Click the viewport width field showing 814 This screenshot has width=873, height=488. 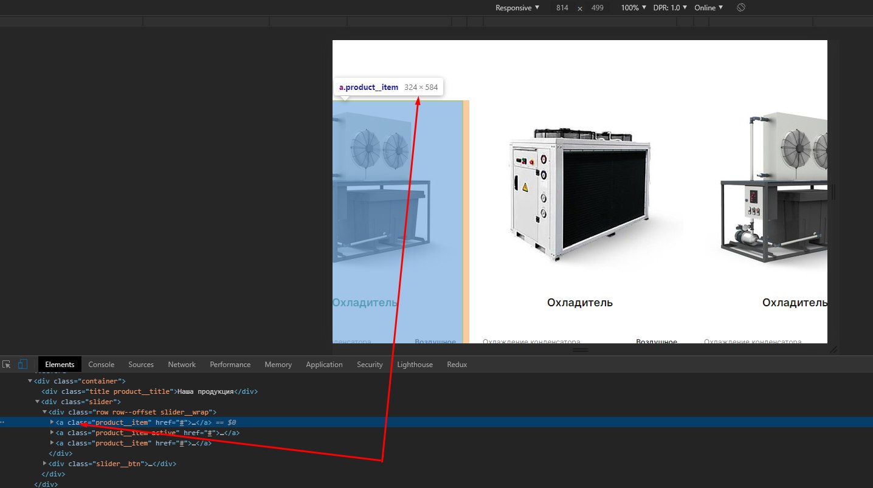562,8
